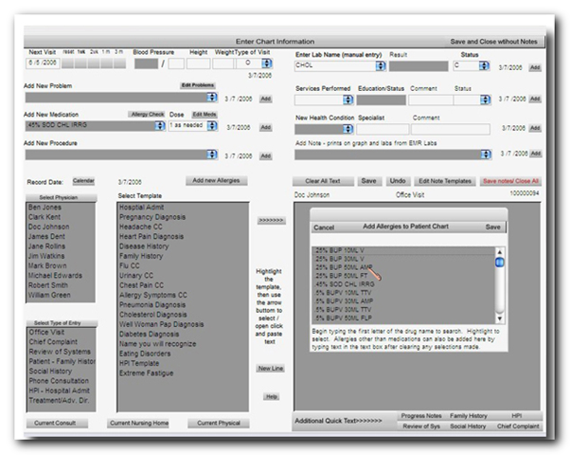Open the Calendar for record date

click(x=83, y=179)
